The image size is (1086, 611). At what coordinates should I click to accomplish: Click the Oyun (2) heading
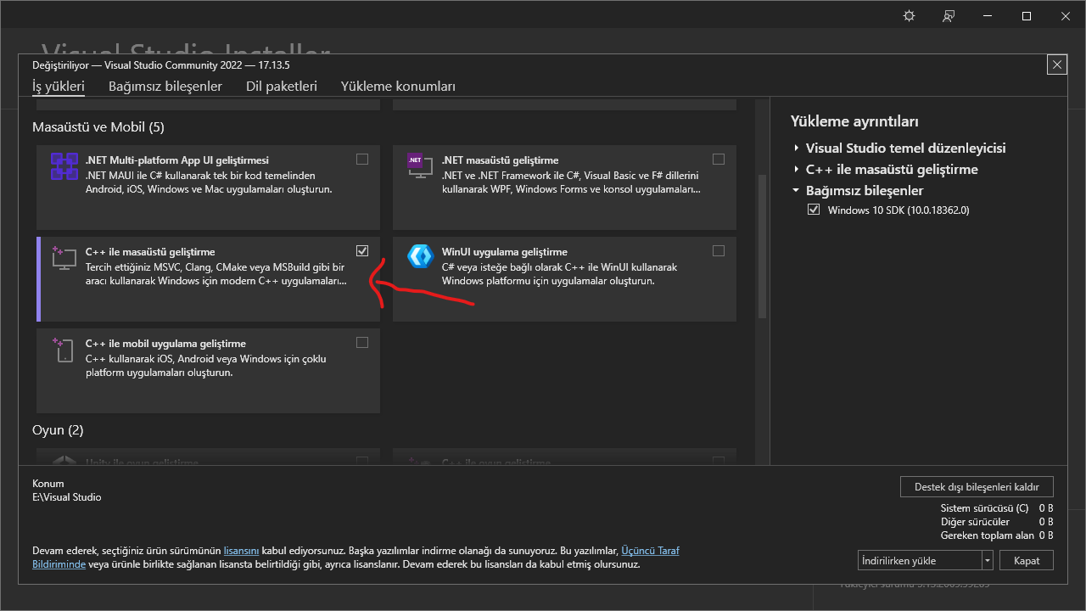[58, 430]
